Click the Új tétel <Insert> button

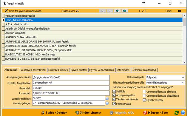tap(88, 112)
